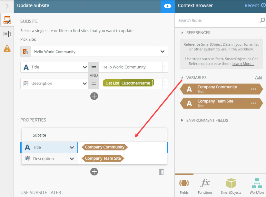266x197 pixels.
Task: Open the filter Description field dropdown
Action: click(x=85, y=84)
